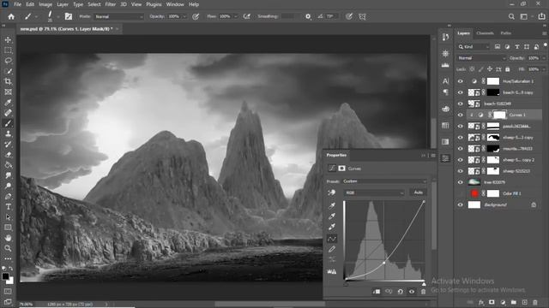Open the Window menu

point(175,4)
